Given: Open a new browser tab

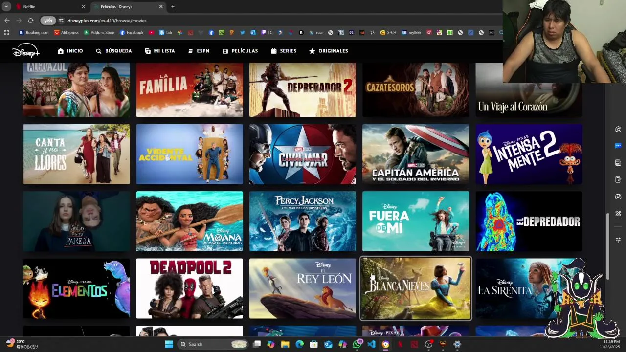Looking at the screenshot, I should click(x=173, y=7).
